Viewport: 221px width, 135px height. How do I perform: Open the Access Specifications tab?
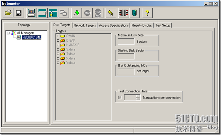click(114, 25)
